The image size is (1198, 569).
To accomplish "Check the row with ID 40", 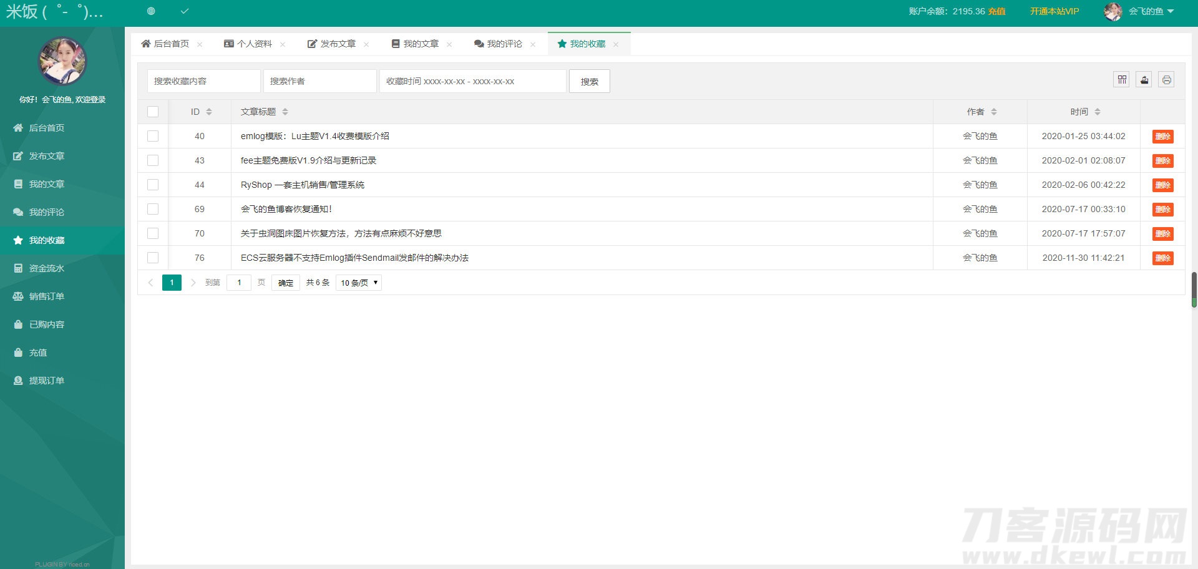I will coord(153,136).
